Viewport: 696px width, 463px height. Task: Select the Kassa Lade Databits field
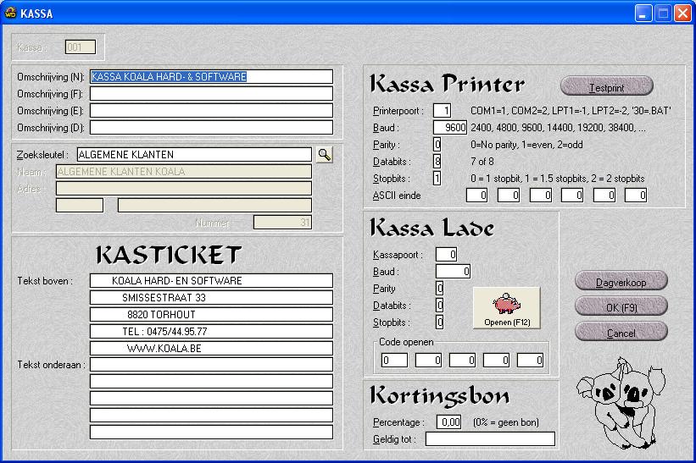point(439,306)
